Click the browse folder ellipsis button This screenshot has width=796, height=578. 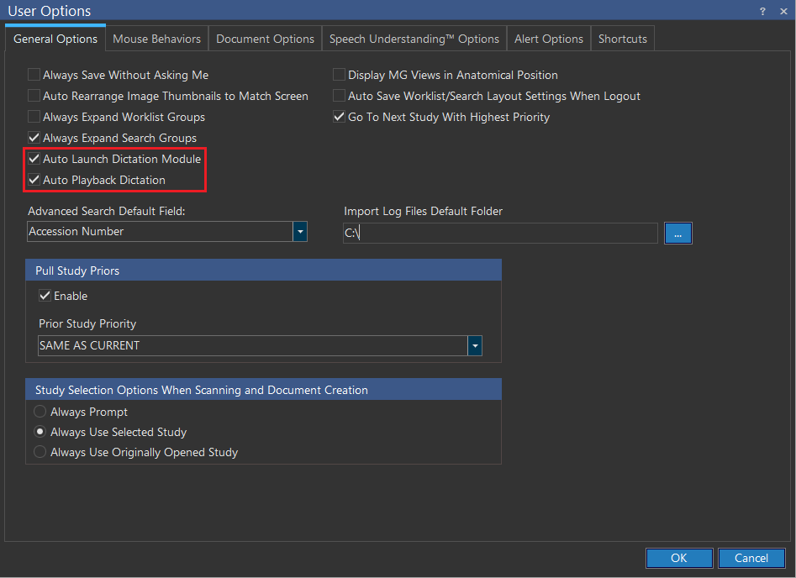click(677, 234)
